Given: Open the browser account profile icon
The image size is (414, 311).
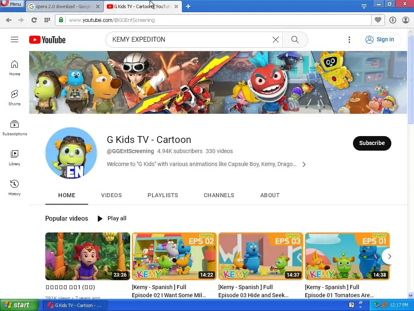Looking at the screenshot, I should coord(406,20).
